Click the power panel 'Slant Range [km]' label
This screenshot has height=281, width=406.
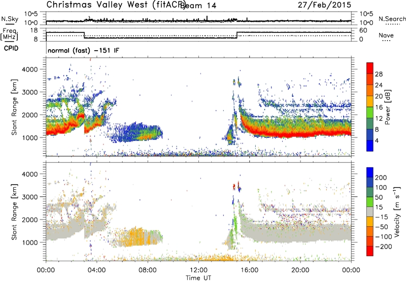(x=14, y=107)
